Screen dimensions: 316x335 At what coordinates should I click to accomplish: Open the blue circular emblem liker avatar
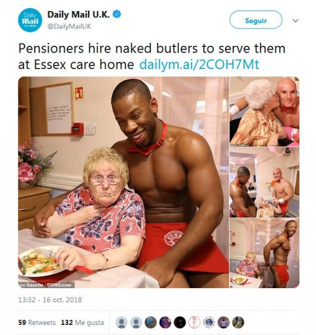[x=209, y=322]
